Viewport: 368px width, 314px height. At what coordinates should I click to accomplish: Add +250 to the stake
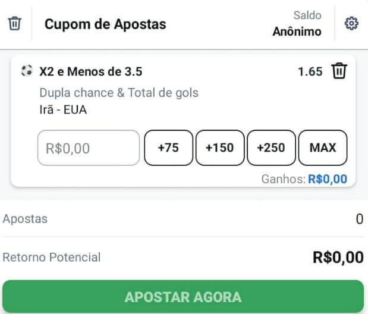click(271, 147)
